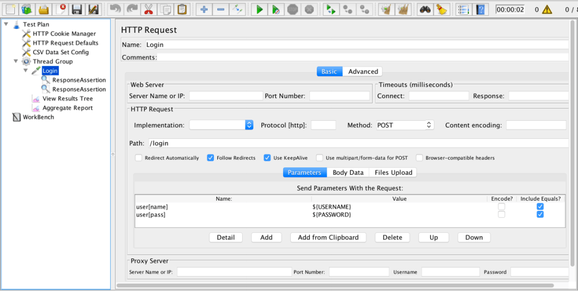Move parameter with Down button

[x=474, y=237]
